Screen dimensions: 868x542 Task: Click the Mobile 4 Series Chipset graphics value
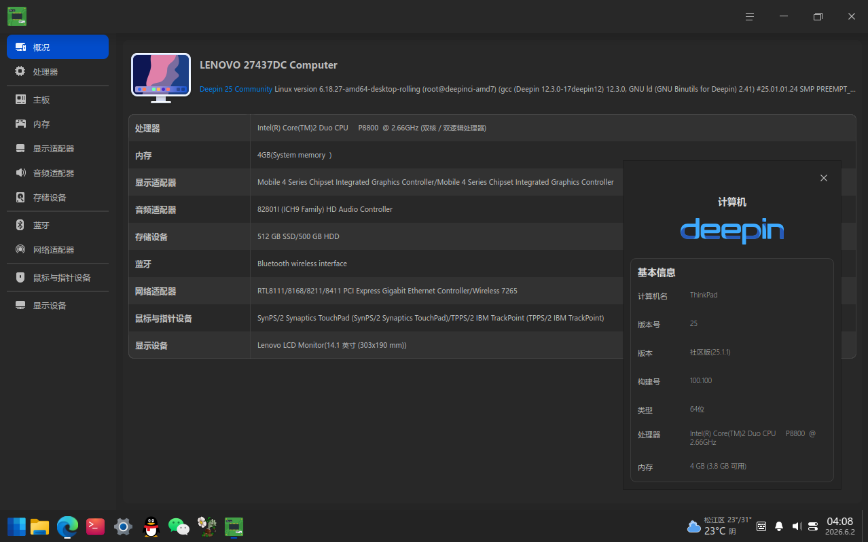point(435,182)
